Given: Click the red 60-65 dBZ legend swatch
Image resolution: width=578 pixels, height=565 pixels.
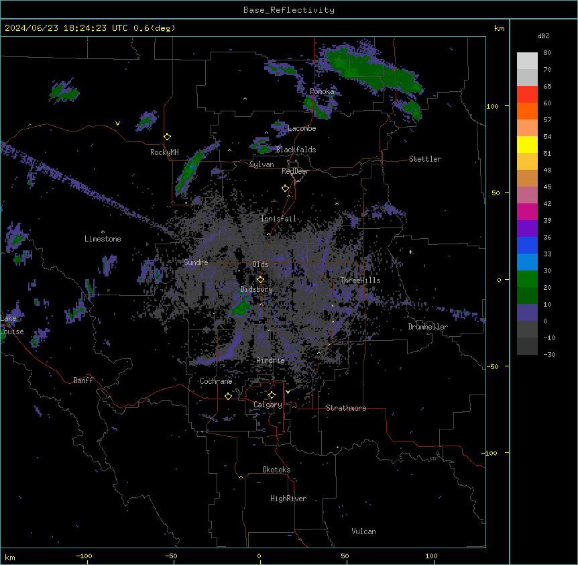Looking at the screenshot, I should click(527, 95).
